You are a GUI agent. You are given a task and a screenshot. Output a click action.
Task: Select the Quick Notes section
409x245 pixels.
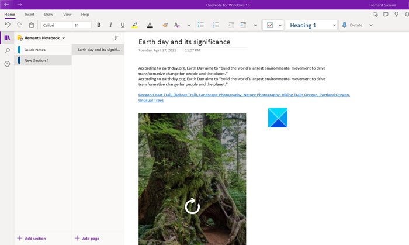(35, 50)
